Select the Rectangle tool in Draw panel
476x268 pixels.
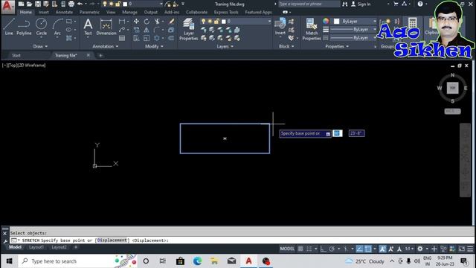tap(69, 22)
